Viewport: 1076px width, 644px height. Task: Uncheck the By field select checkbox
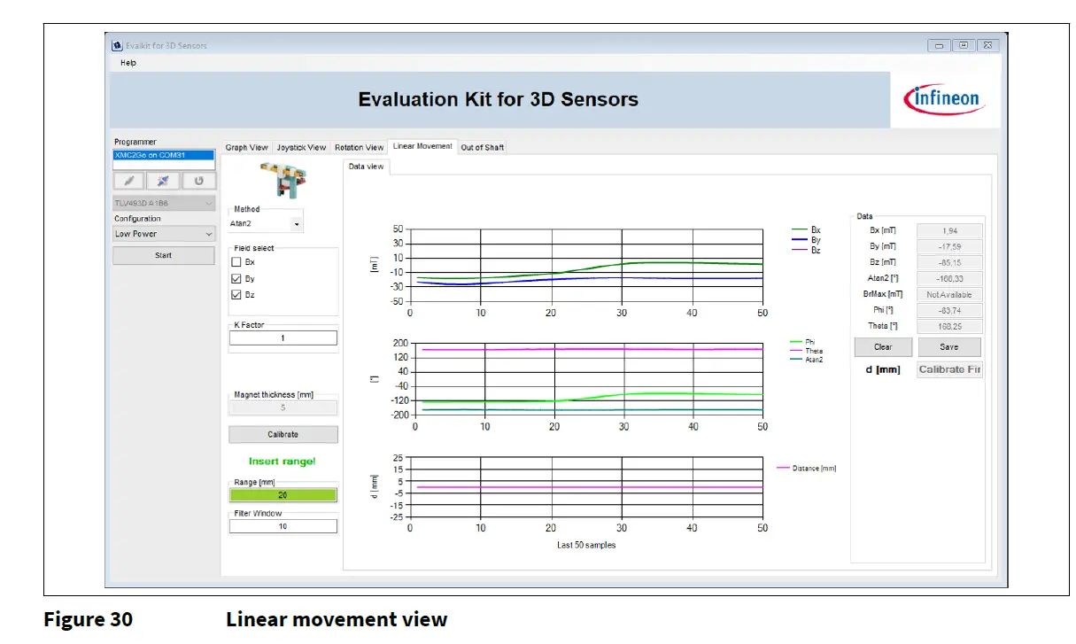coord(236,278)
